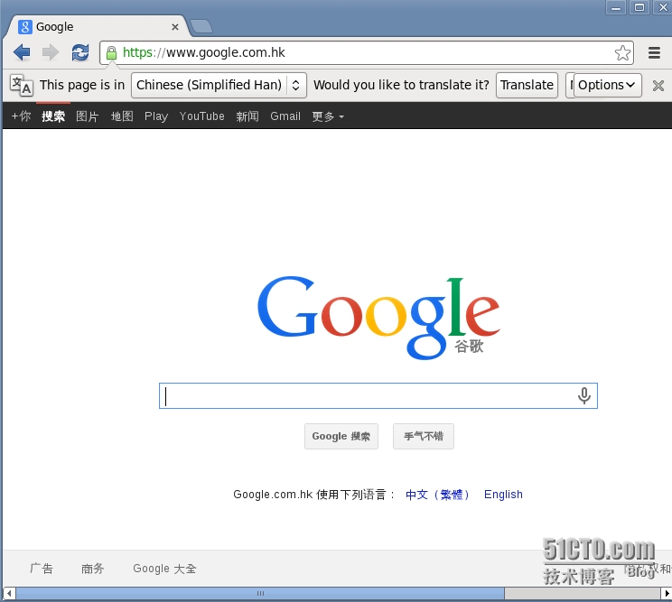Click the green padlock security icon
672x602 pixels.
point(111,53)
